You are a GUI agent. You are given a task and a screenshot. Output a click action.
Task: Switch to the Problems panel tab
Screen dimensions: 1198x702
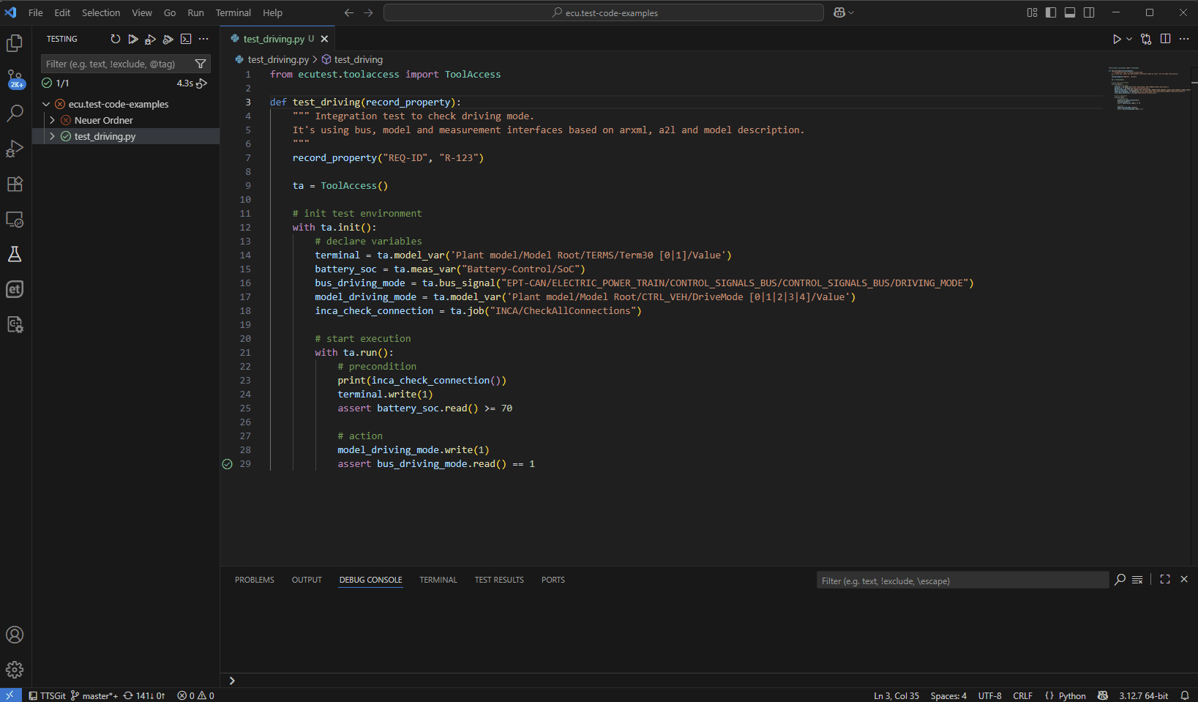(255, 580)
